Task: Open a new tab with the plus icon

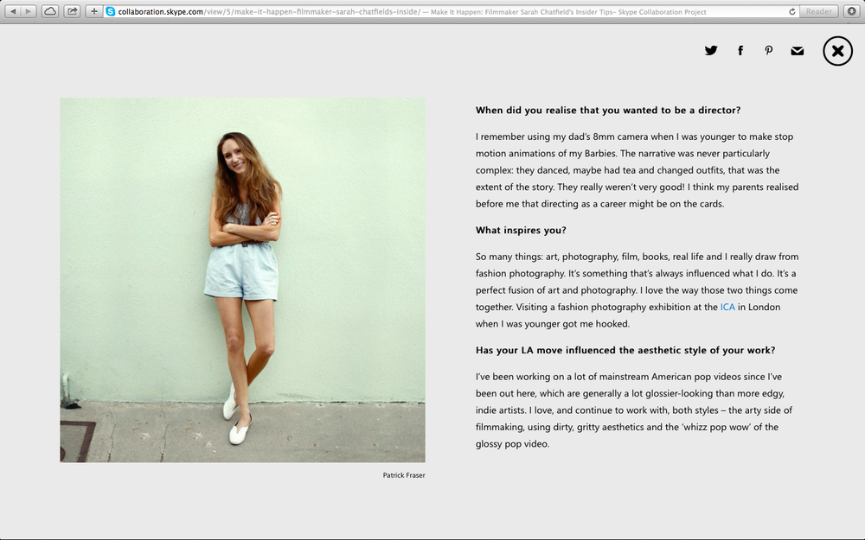Action: point(92,11)
